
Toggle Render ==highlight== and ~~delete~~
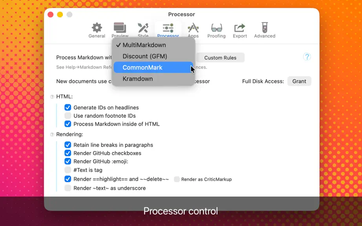tap(68, 179)
